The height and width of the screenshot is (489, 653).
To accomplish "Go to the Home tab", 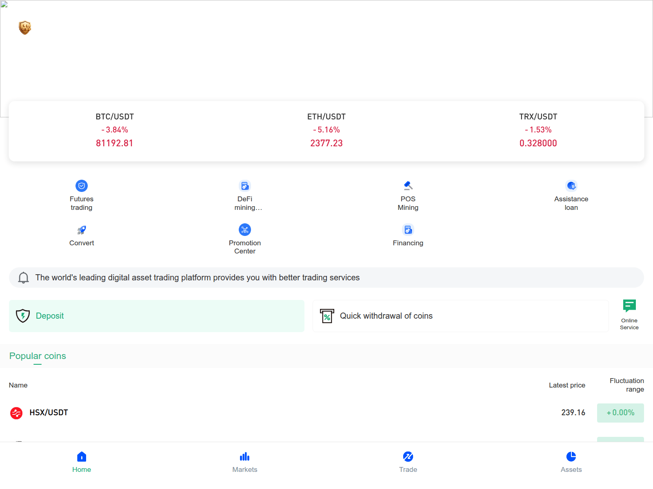I will click(x=82, y=462).
